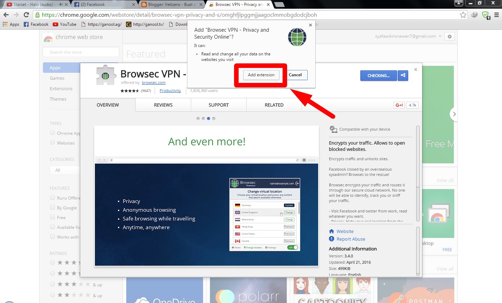Click the G+1 button
Screen dimensions: 502x303
point(399,105)
